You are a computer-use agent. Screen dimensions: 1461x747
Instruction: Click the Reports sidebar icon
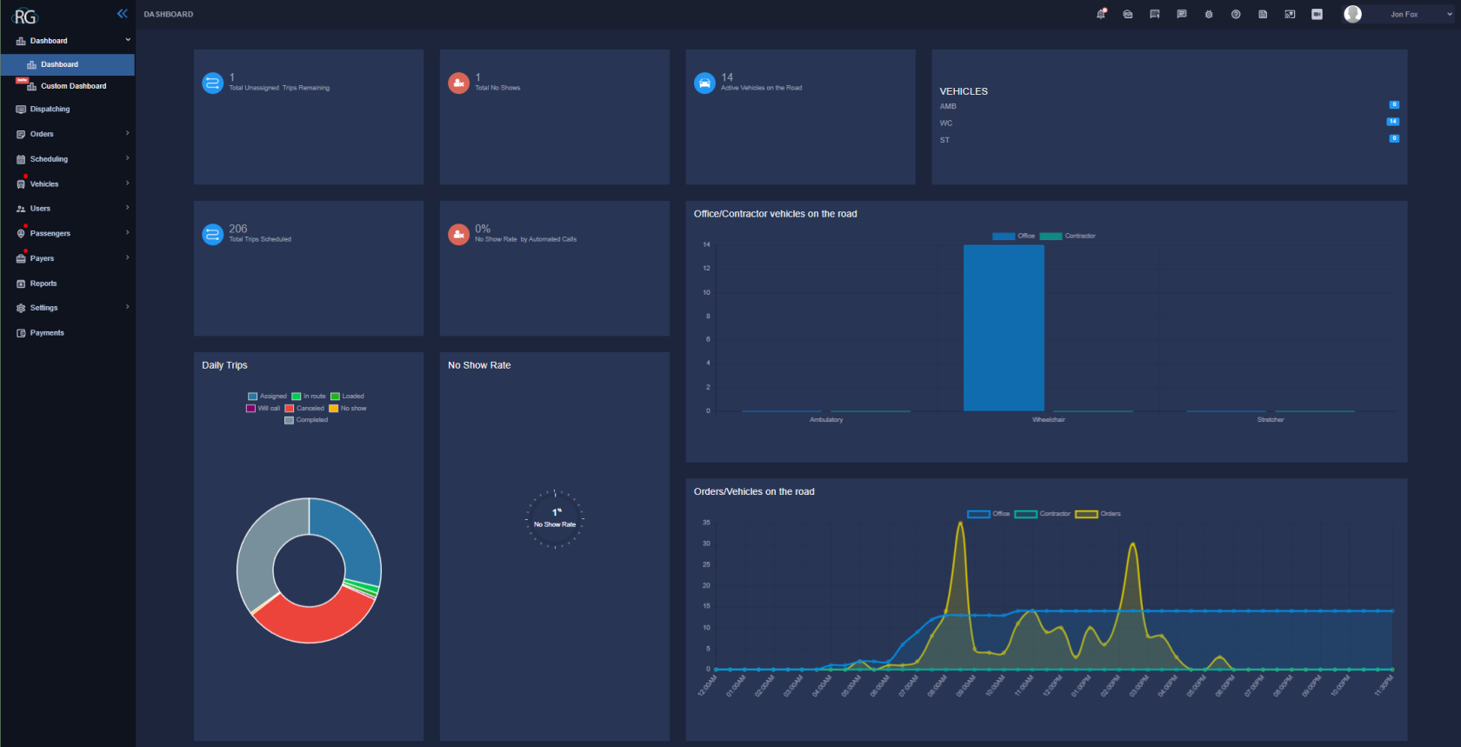pos(21,283)
